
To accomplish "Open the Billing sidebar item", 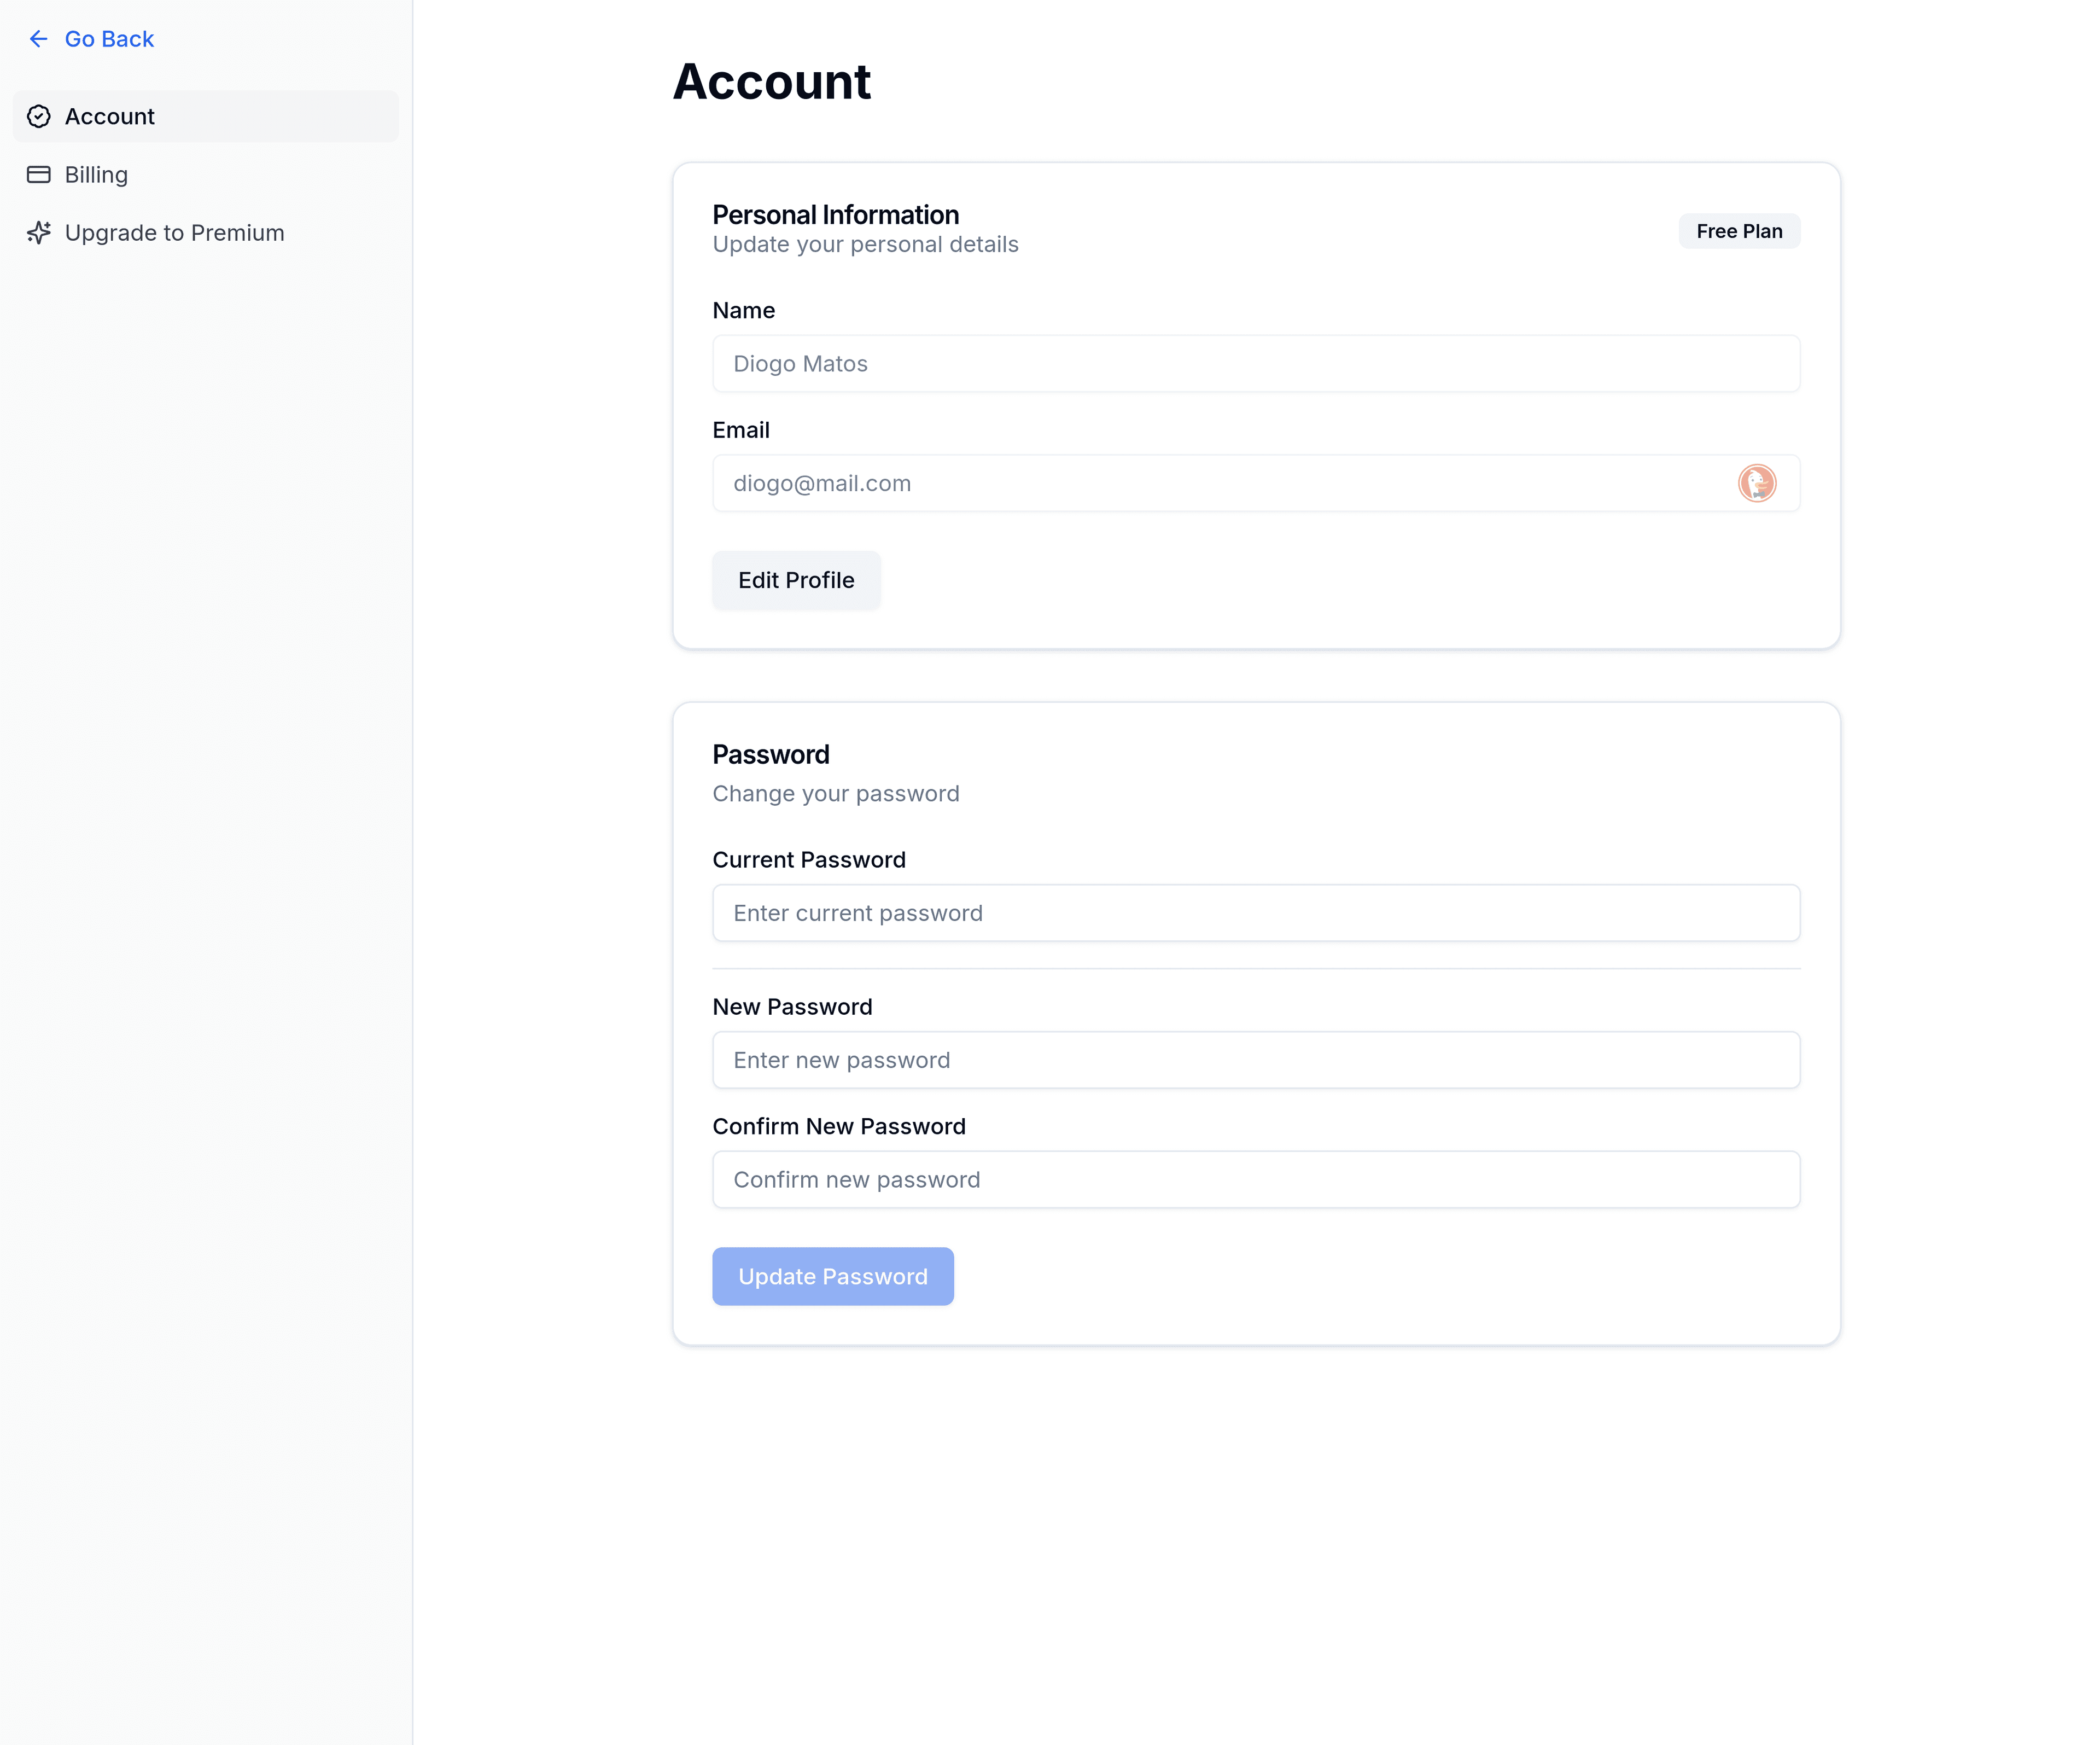I will [x=205, y=174].
